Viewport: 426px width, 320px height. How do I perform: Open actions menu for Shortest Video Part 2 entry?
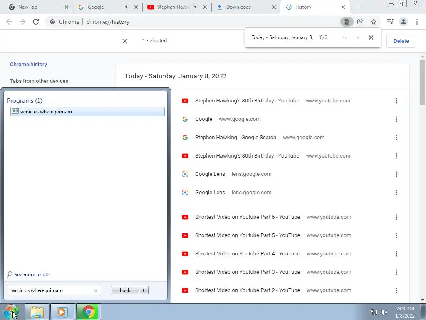coord(396,290)
